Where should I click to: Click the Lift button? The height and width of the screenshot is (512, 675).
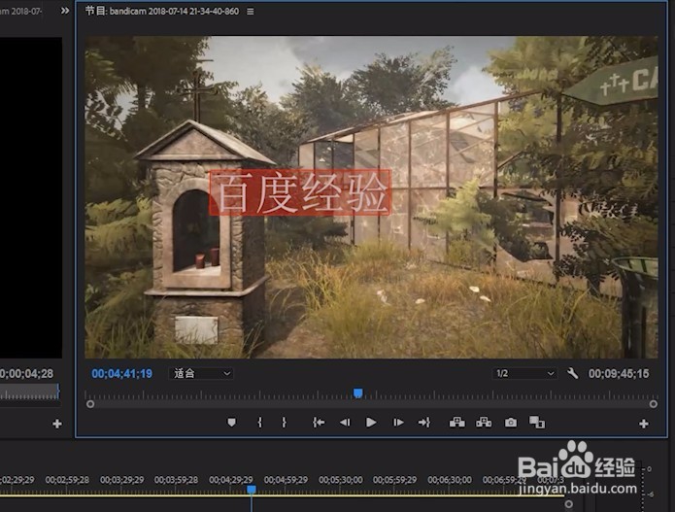[456, 423]
